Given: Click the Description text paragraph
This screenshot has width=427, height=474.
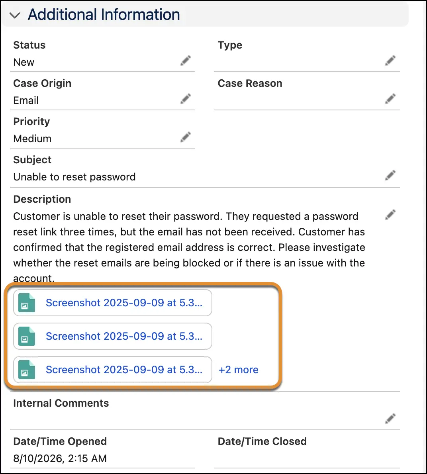Looking at the screenshot, I should [x=189, y=247].
